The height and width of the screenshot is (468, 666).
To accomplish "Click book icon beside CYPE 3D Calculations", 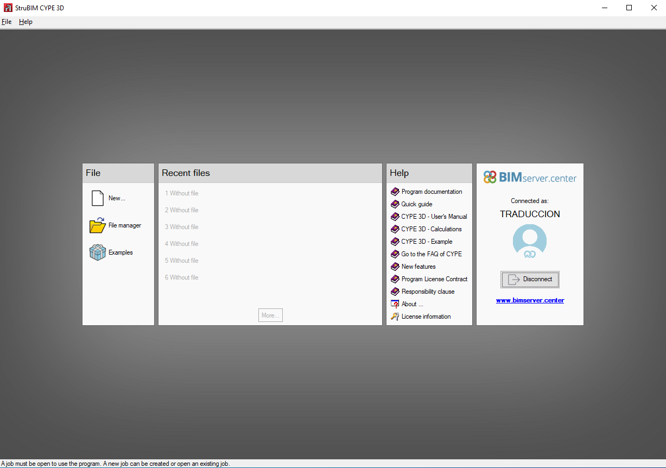I will point(395,229).
